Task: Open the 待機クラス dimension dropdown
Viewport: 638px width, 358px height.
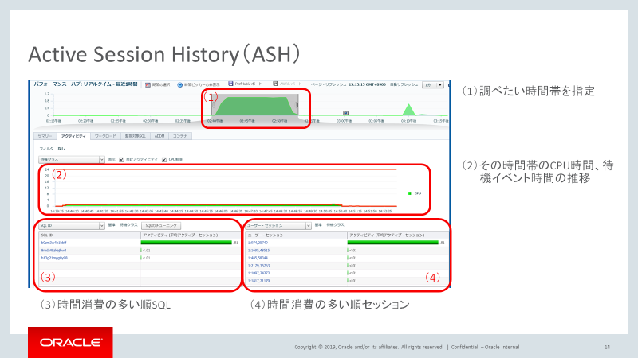Action: coord(72,160)
